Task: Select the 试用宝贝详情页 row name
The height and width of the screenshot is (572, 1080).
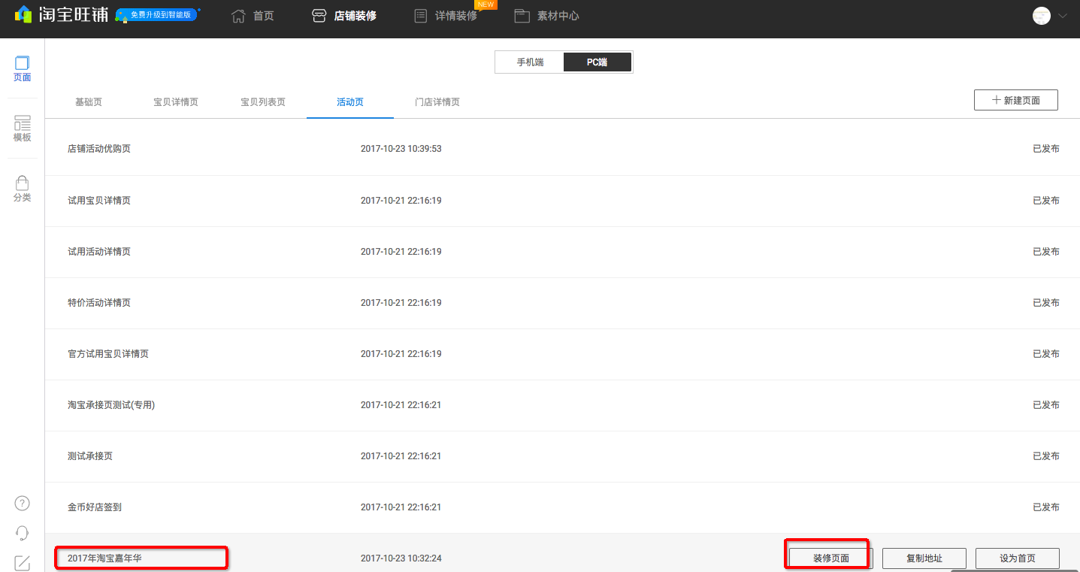Action: click(x=99, y=201)
